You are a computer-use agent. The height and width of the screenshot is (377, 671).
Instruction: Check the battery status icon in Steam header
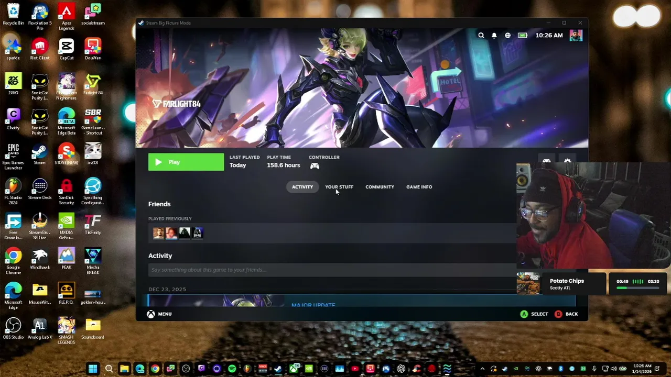point(523,36)
